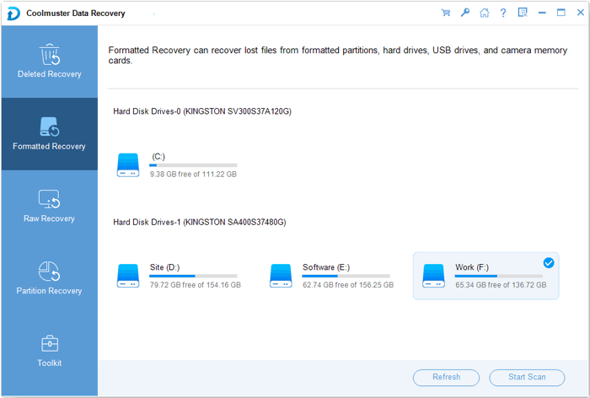Click the (C:) usage bar

click(193, 165)
